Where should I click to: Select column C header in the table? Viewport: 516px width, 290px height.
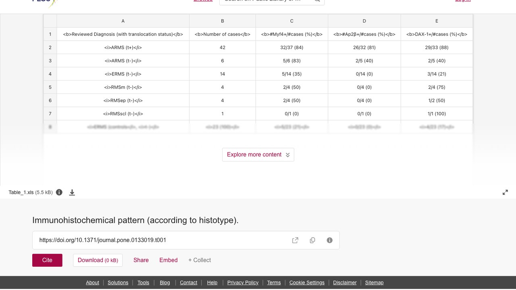(x=292, y=21)
